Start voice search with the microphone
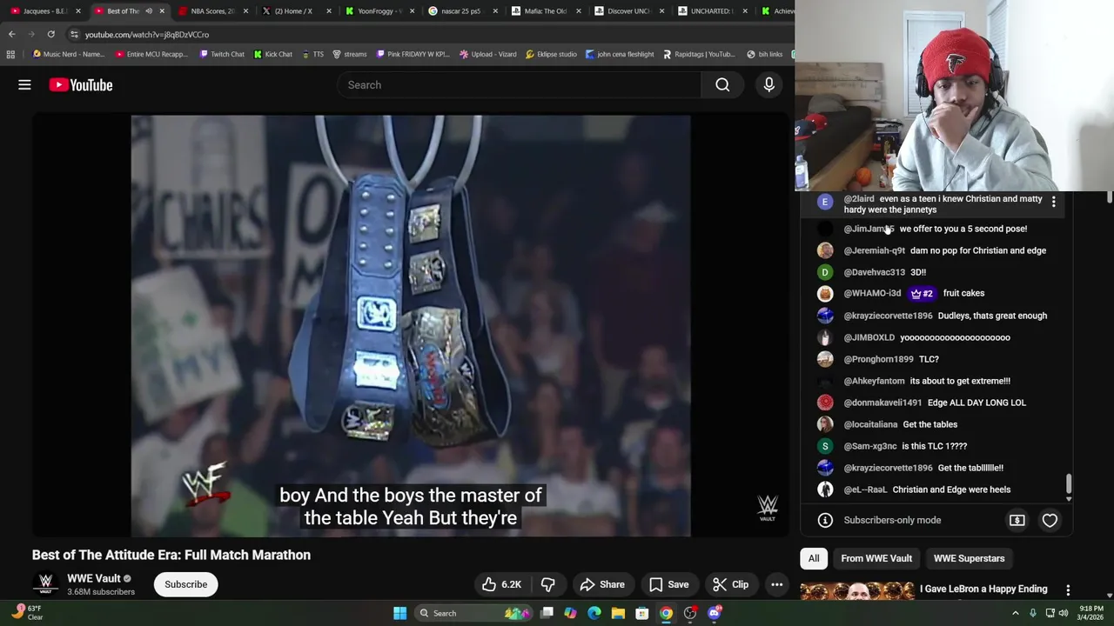 click(768, 84)
